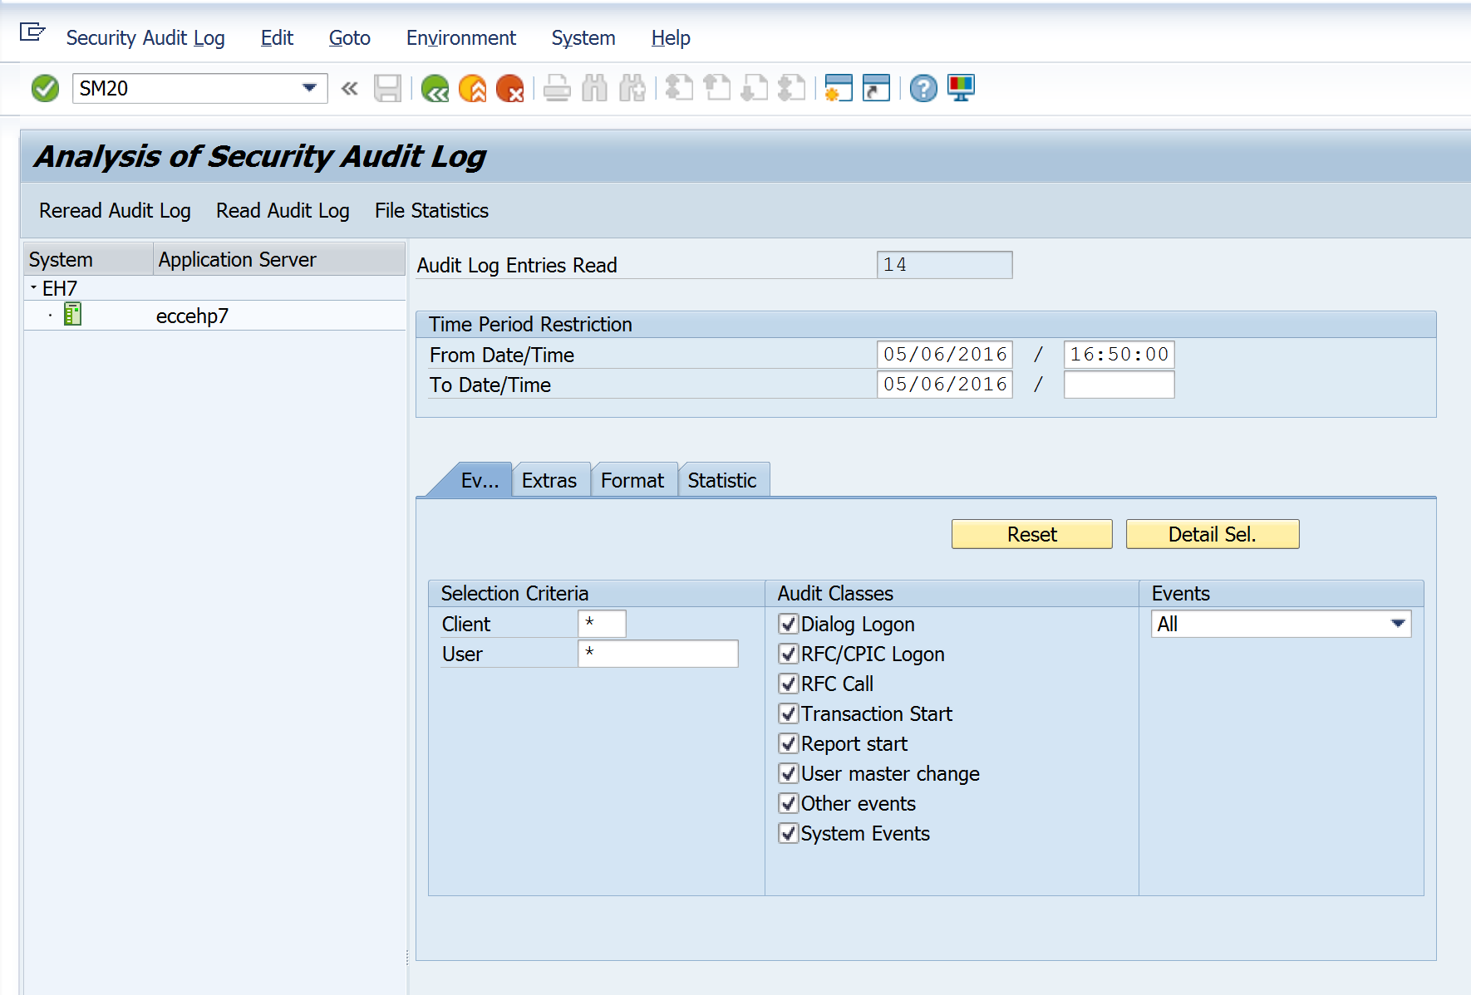Image resolution: width=1471 pixels, height=995 pixels.
Task: Open the Edit menu
Action: coord(277,37)
